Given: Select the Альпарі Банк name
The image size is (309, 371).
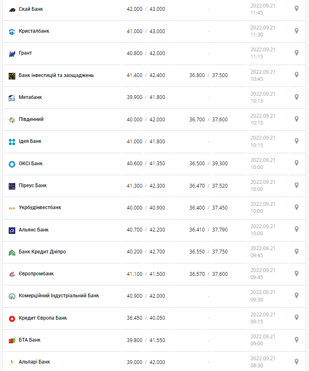Looking at the screenshot, I should pyautogui.click(x=34, y=362).
